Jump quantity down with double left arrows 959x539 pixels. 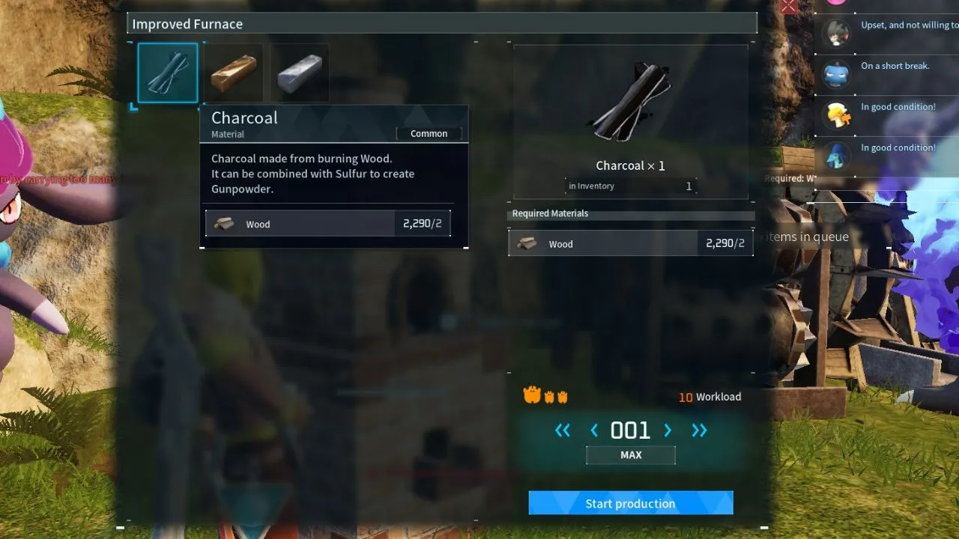point(563,430)
